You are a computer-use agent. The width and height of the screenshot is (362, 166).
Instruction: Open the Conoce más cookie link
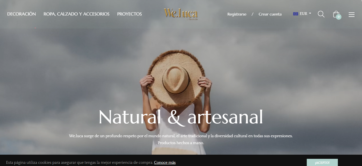coord(165,162)
